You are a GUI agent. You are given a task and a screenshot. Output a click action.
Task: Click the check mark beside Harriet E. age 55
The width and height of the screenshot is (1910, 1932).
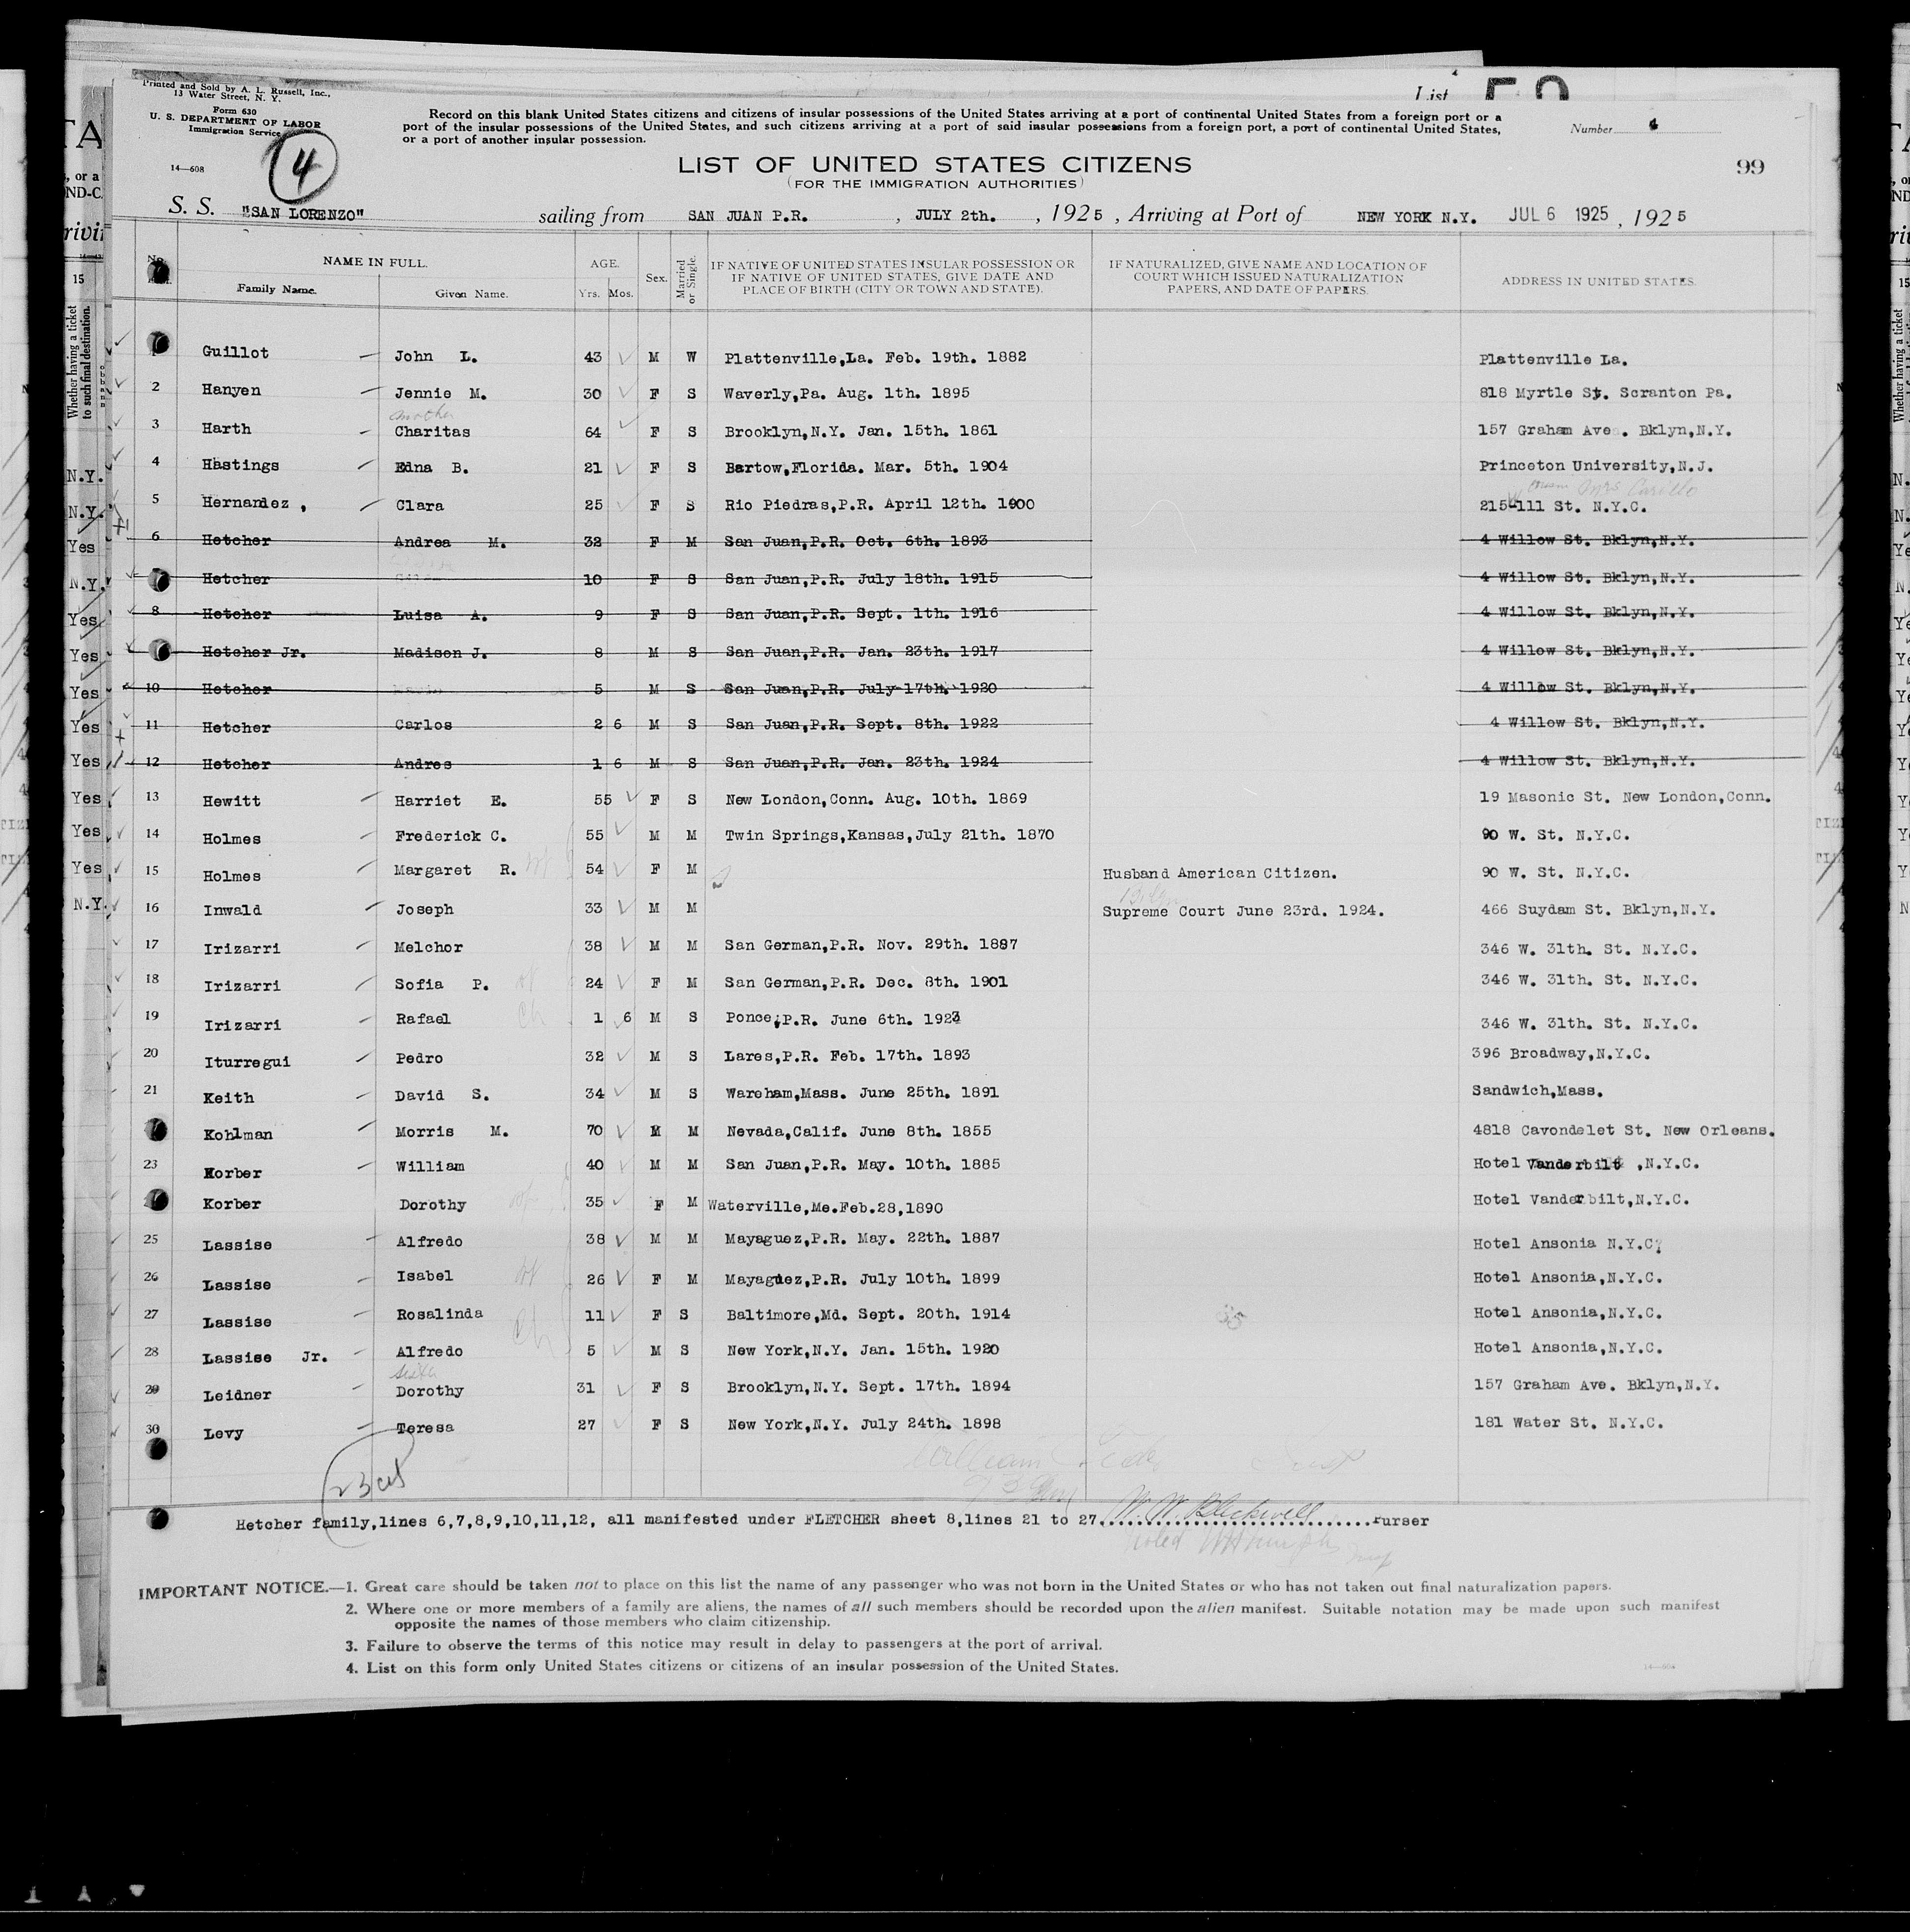coord(632,798)
